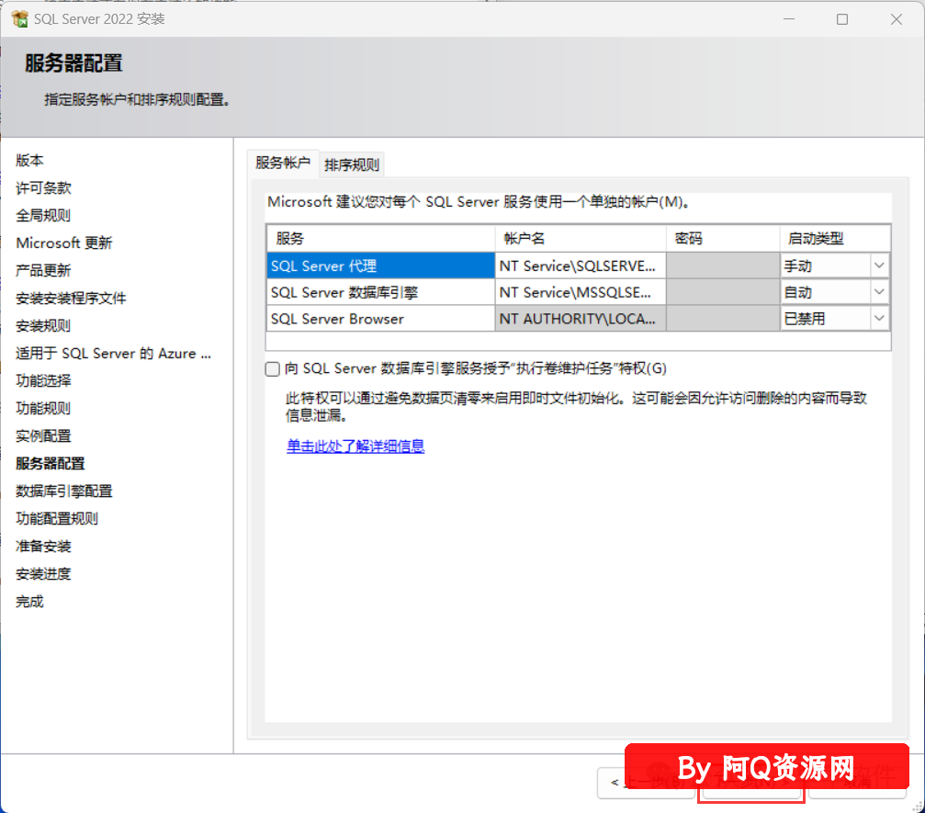Click the Microsoft 建议 separate account recommendation text
Viewport: 925px width, 813px height.
coord(479,202)
